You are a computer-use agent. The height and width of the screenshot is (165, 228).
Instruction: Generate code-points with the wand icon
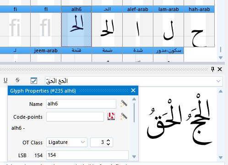point(124,116)
